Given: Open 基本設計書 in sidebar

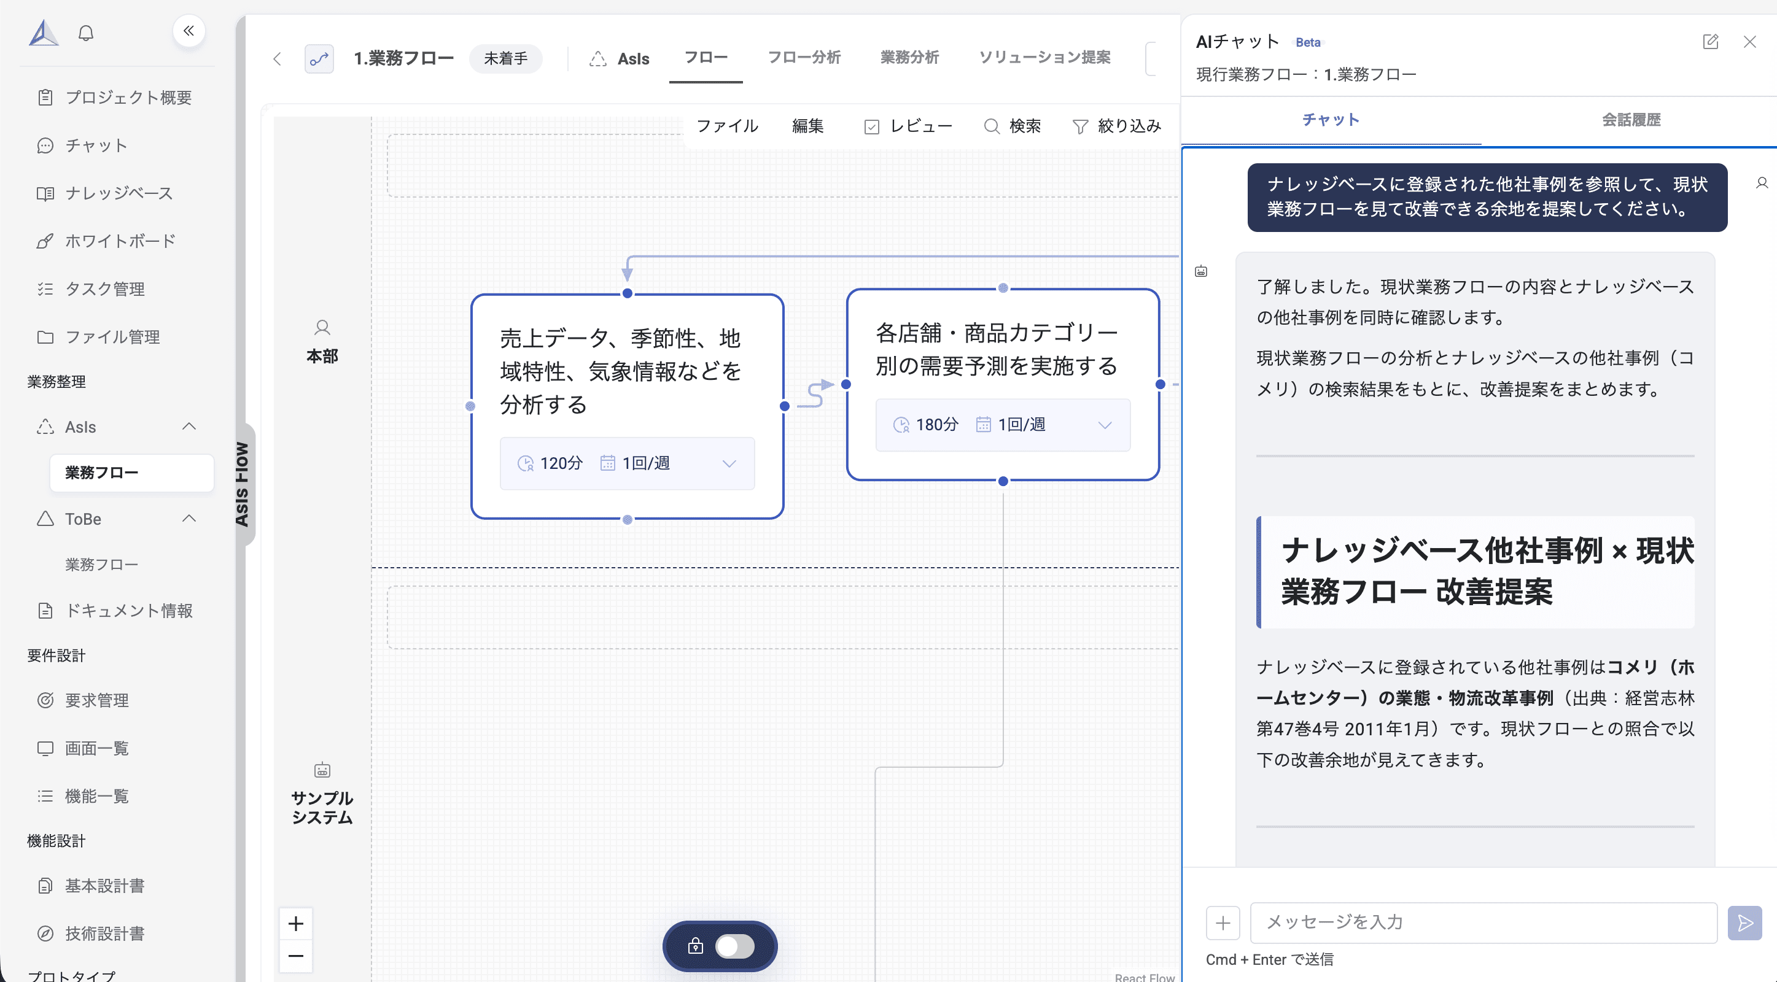Looking at the screenshot, I should [x=90, y=886].
